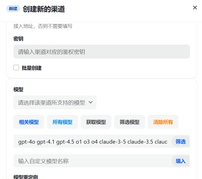Focus the 密钥 key input field

tap(102, 52)
